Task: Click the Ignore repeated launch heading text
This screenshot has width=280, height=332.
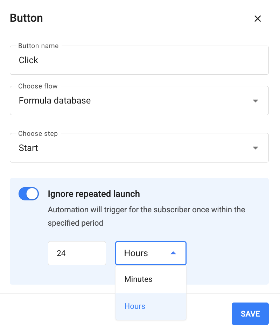Action: tap(94, 194)
